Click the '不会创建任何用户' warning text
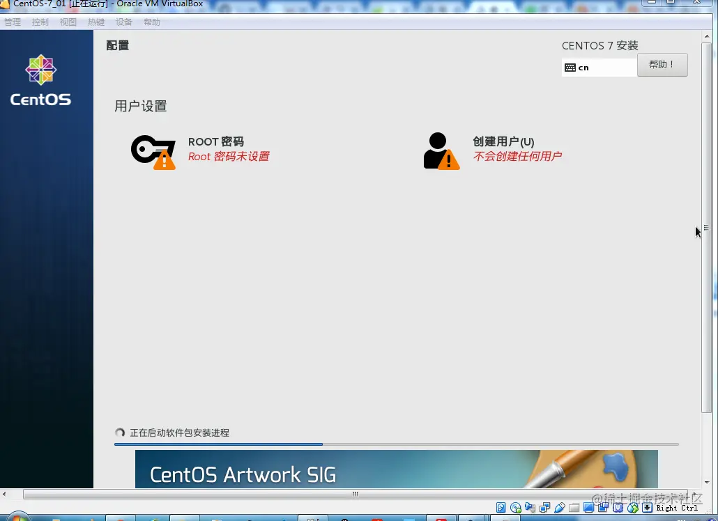Image resolution: width=718 pixels, height=521 pixels. 517,157
